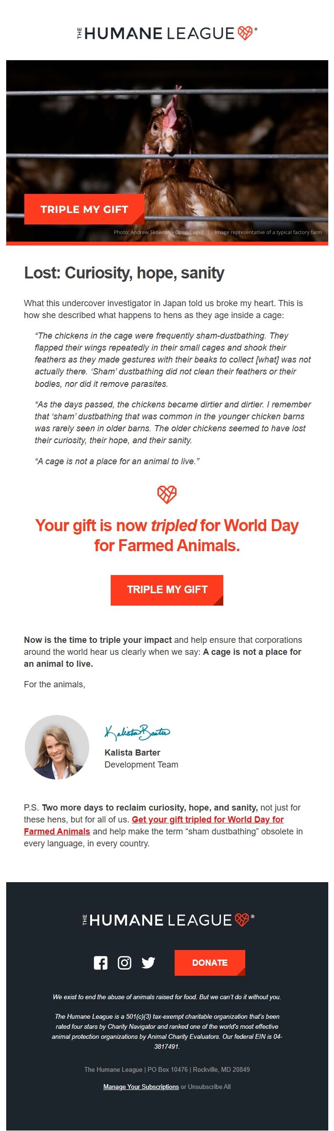The width and height of the screenshot is (334, 1131).
Task: Click the Unsubscribe All link
Action: tap(209, 1087)
